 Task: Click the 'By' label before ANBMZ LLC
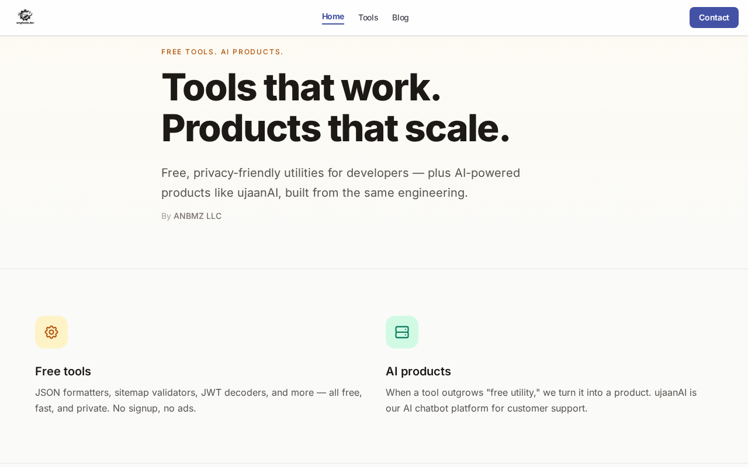point(166,216)
